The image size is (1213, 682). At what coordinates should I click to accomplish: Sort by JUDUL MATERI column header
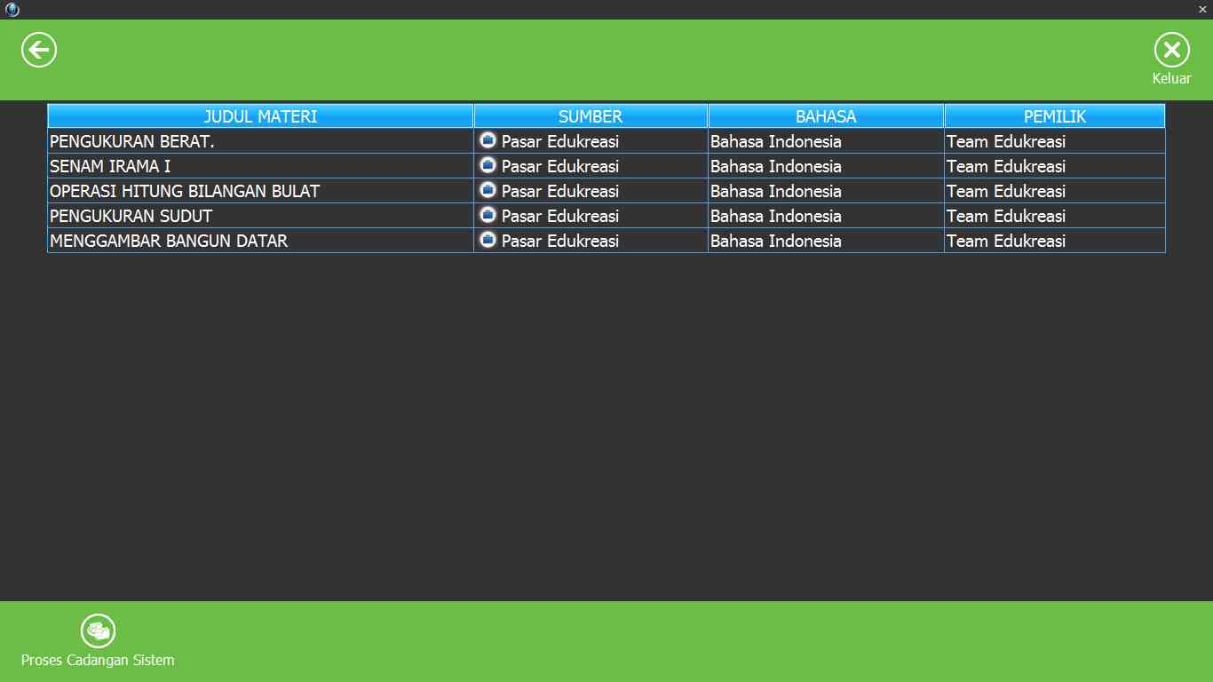point(260,116)
